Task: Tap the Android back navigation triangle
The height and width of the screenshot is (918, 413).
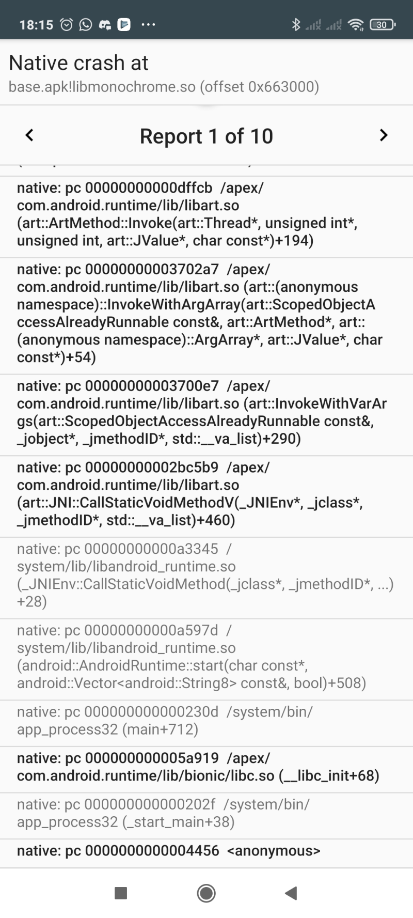Action: click(x=291, y=893)
